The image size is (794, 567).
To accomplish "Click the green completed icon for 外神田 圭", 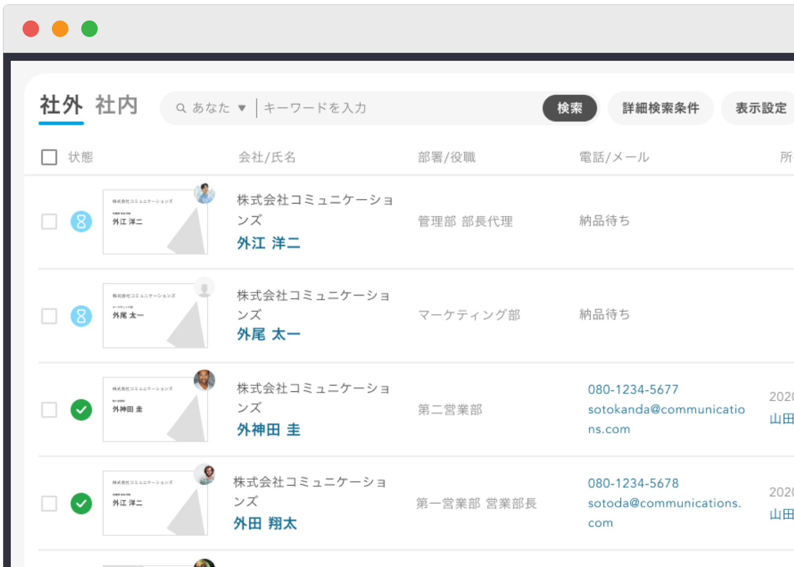I will click(81, 411).
